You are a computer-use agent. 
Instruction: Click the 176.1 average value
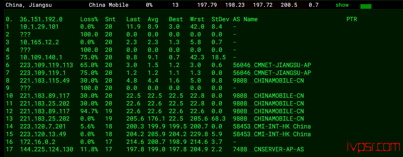[156, 119]
